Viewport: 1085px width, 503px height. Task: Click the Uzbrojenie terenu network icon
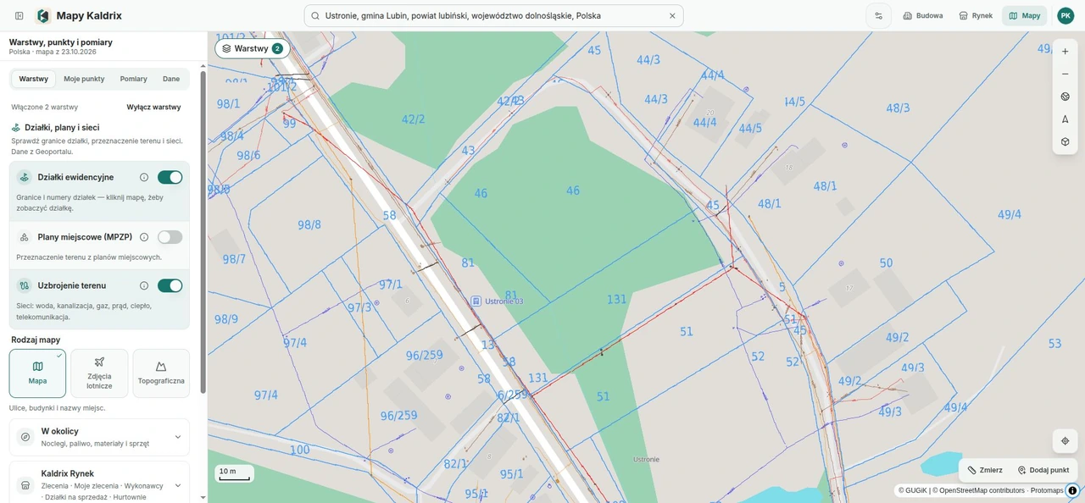pos(25,285)
